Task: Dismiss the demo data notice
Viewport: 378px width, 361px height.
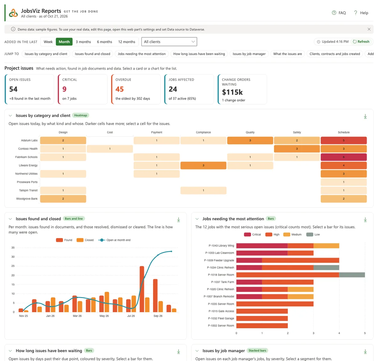Action: [x=369, y=29]
